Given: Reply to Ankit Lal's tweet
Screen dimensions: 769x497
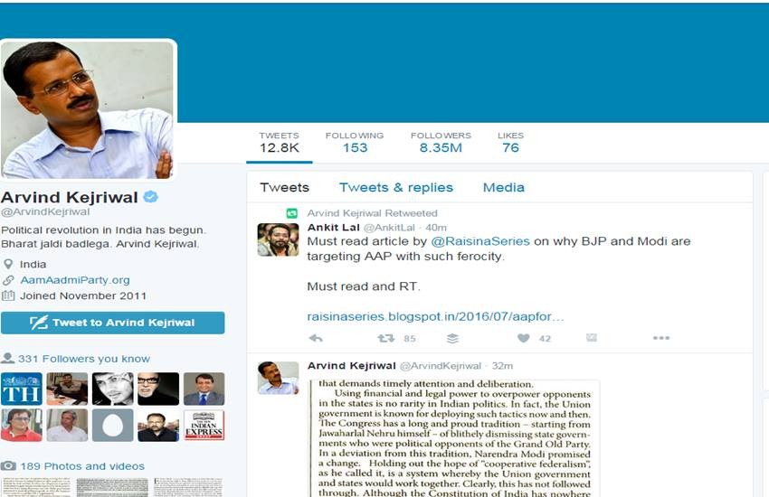Looking at the screenshot, I should 316,338.
